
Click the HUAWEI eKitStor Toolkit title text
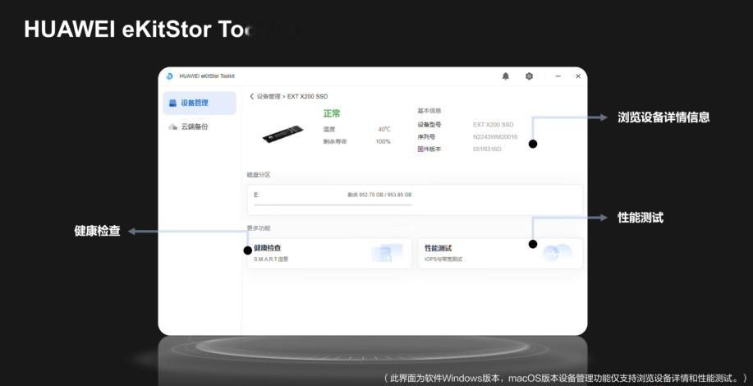pos(207,76)
